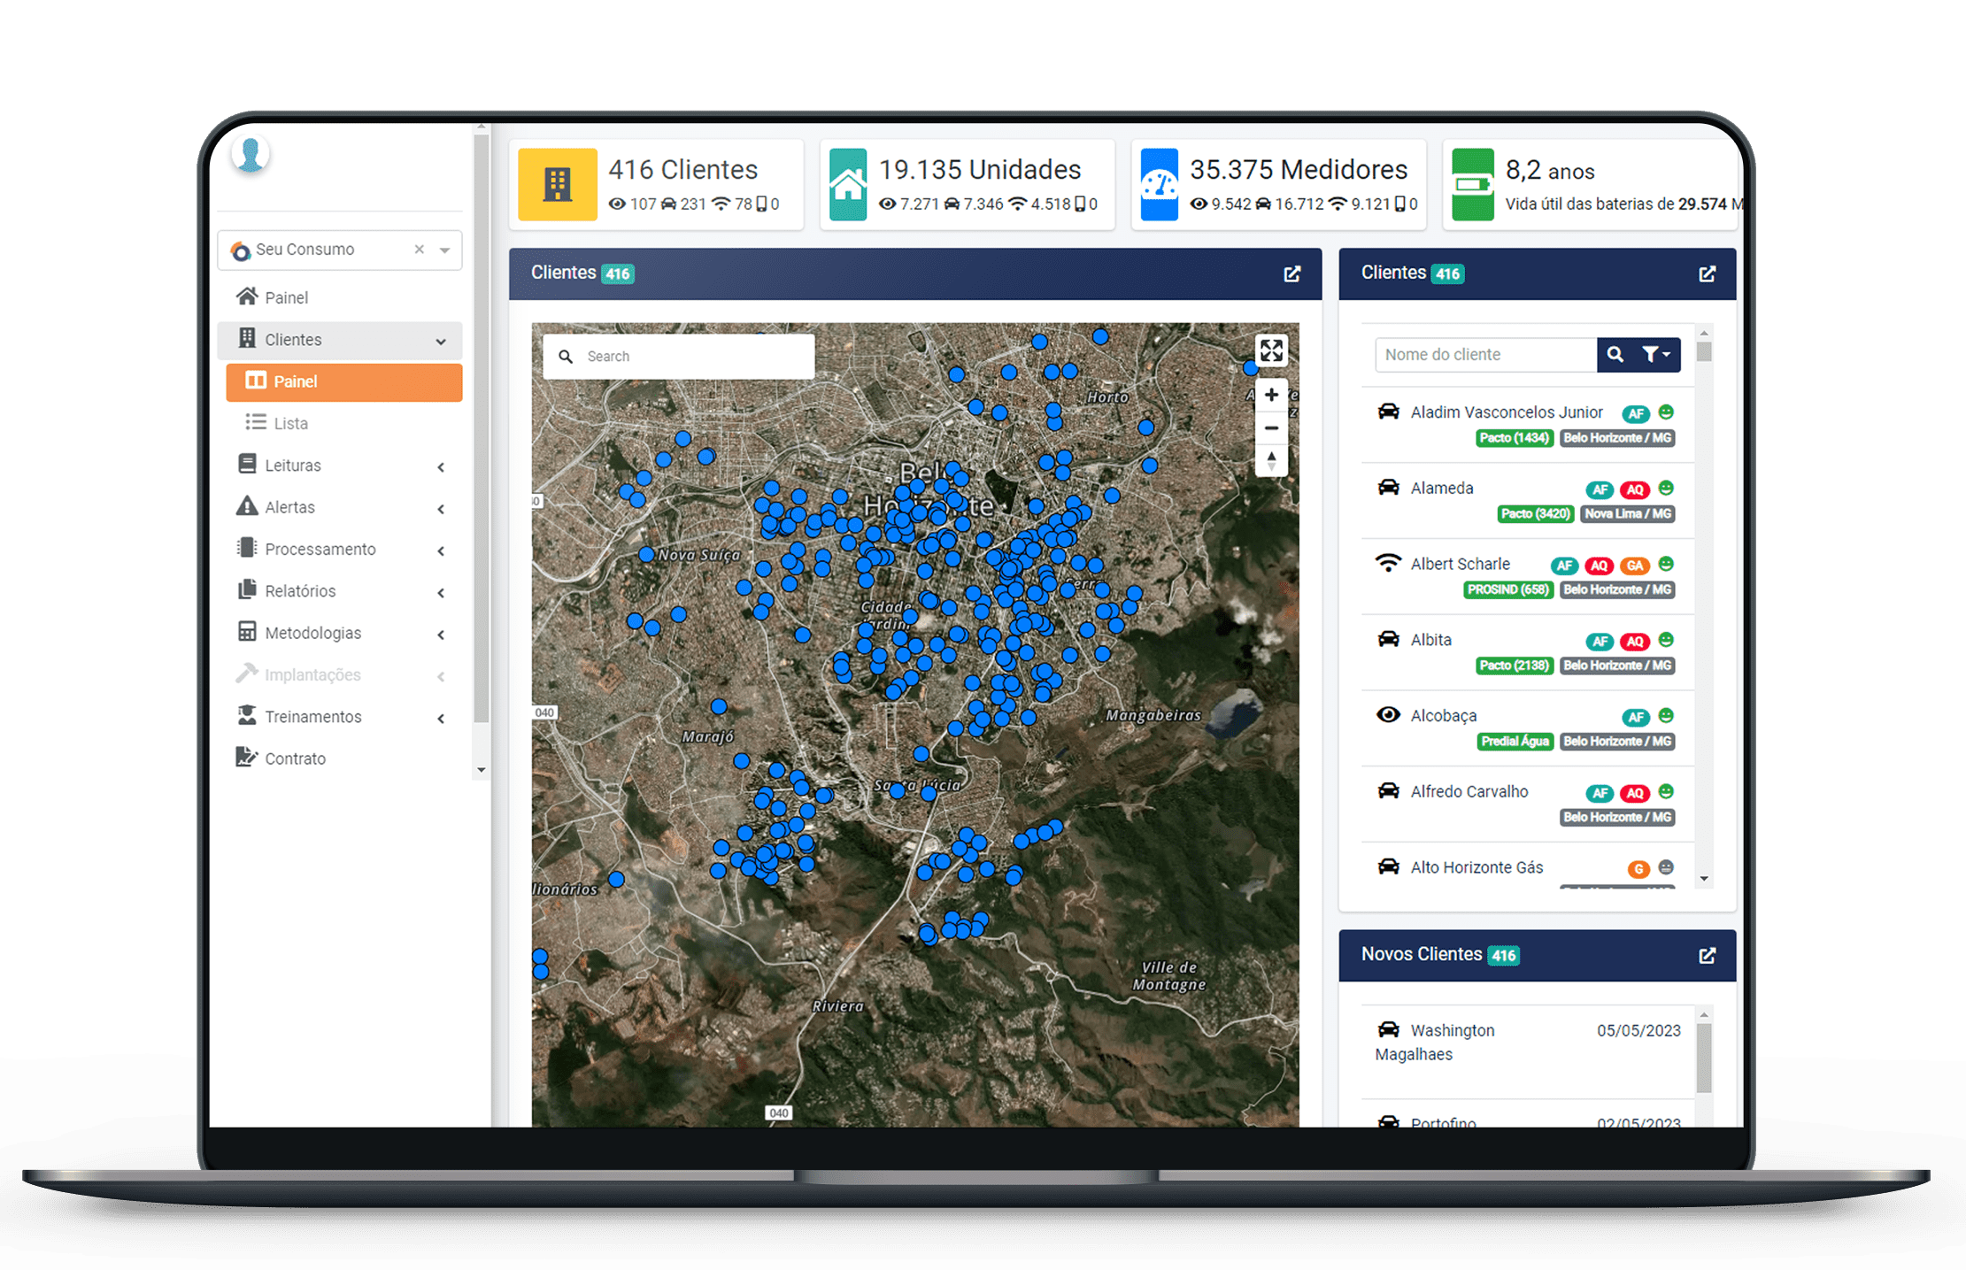Click the Treinamentos graduate icon
Screen dimensions: 1966x1270
pos(247,715)
